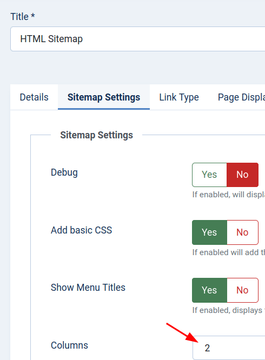This screenshot has width=265, height=360.
Task: Click the Title * label
Action: tap(23, 17)
